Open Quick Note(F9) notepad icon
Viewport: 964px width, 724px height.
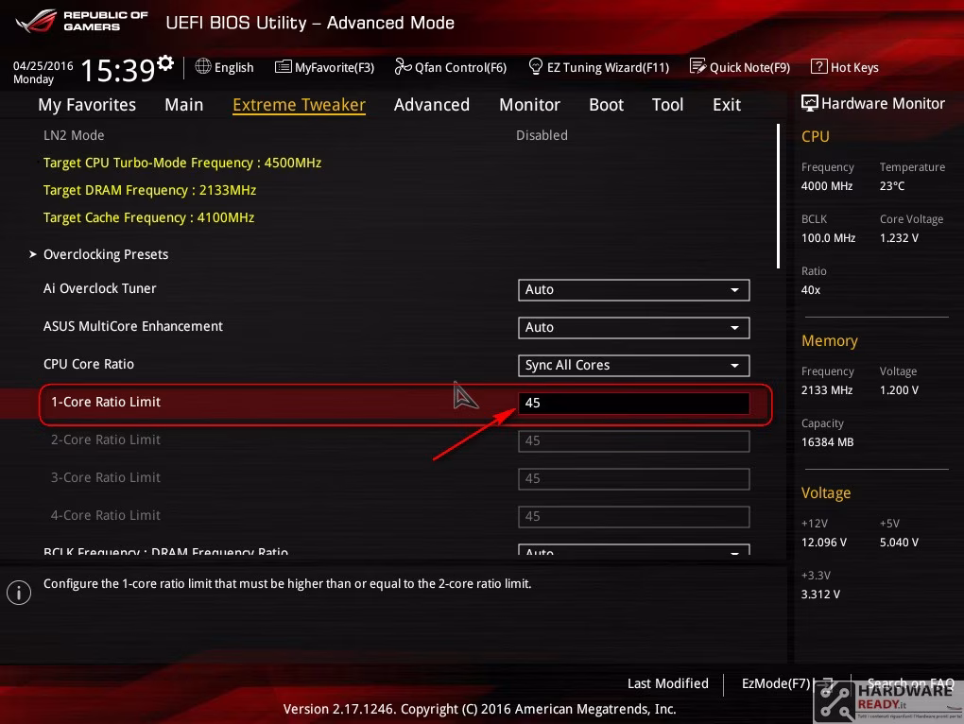point(697,66)
